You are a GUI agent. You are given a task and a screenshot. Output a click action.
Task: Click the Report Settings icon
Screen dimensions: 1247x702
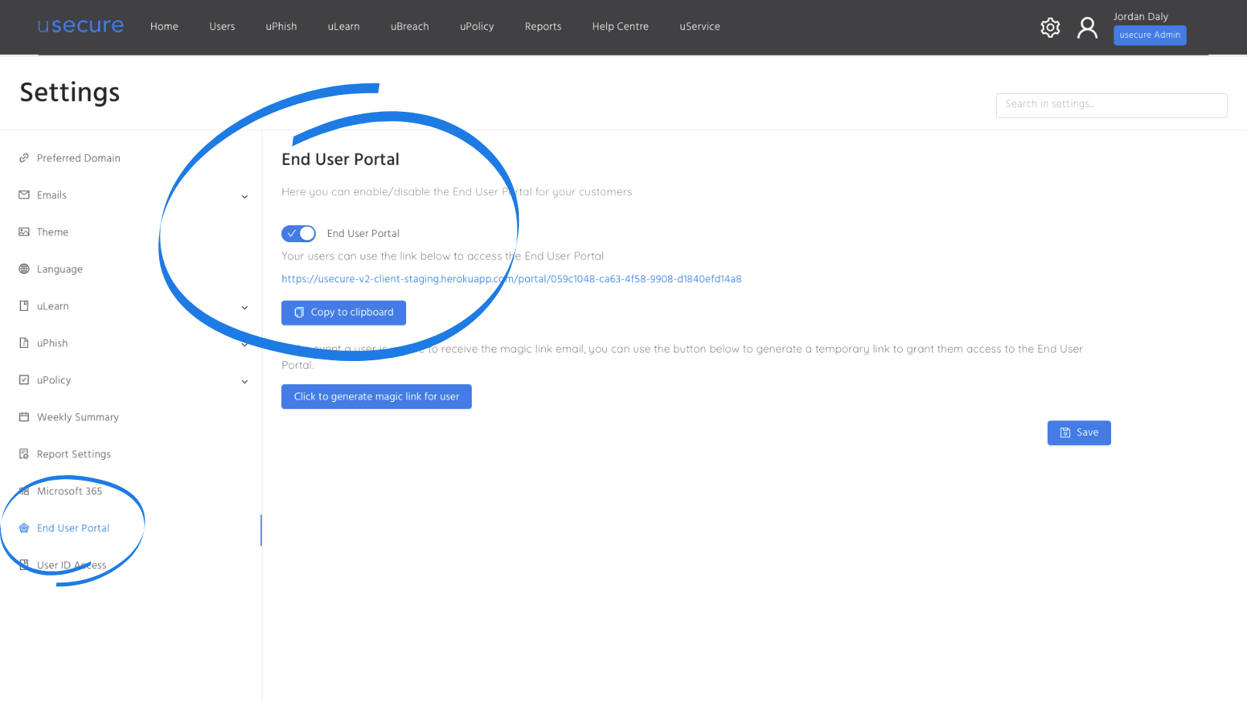click(24, 454)
